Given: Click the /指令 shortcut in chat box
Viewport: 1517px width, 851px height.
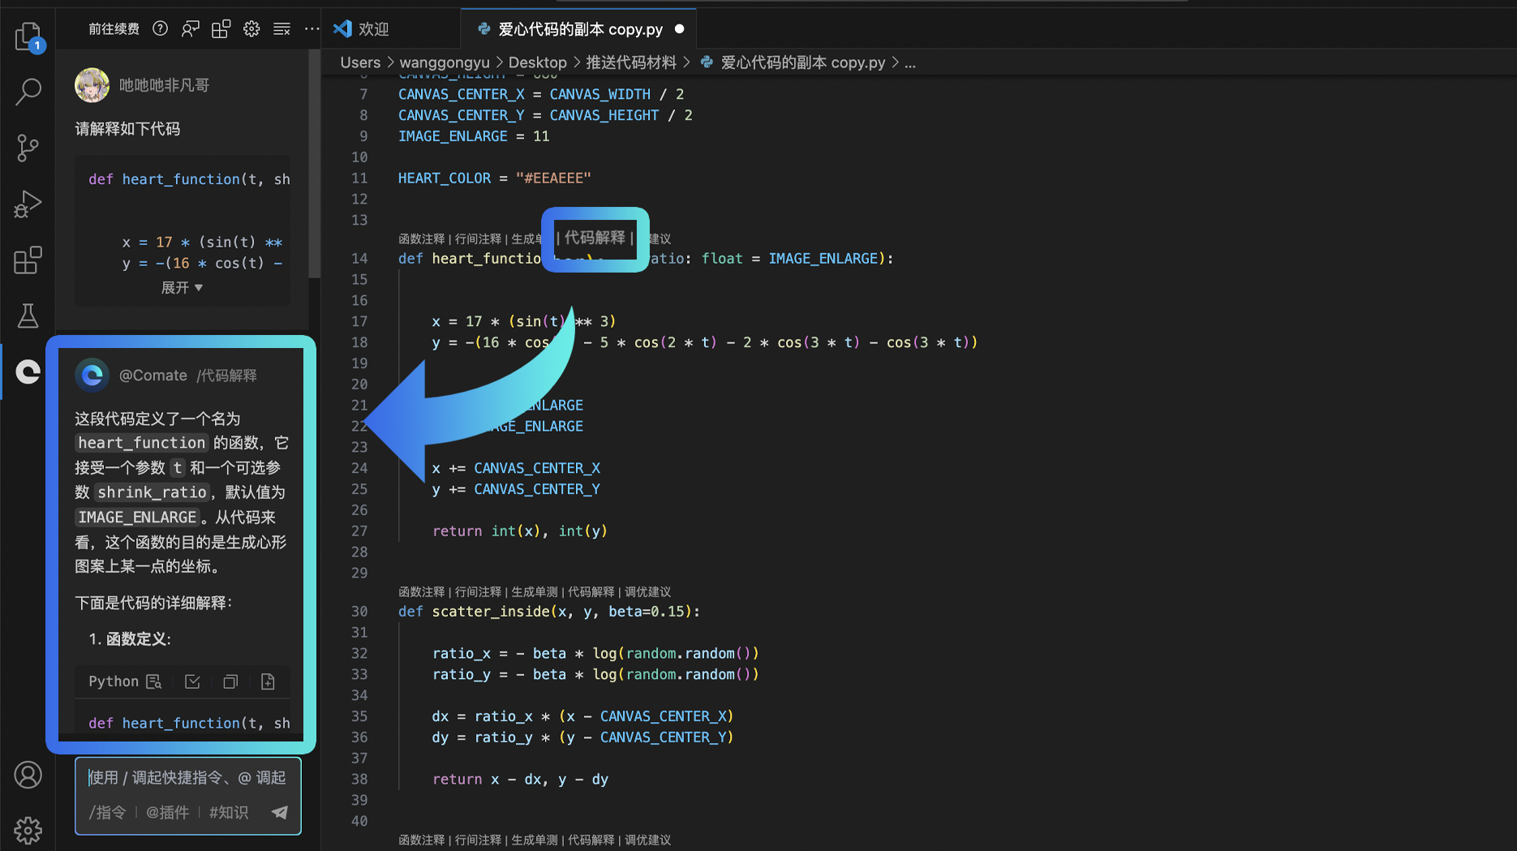Looking at the screenshot, I should click(107, 812).
